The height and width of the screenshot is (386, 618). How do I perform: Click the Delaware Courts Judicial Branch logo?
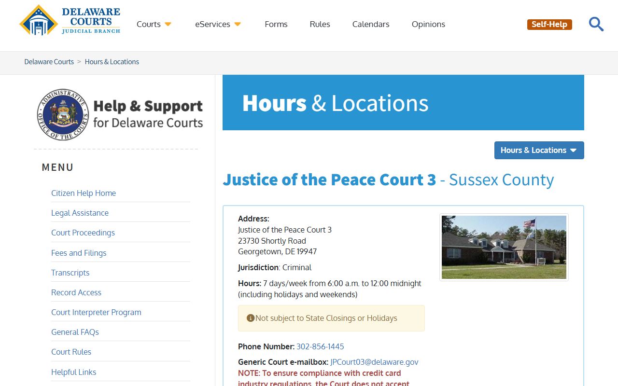70,20
